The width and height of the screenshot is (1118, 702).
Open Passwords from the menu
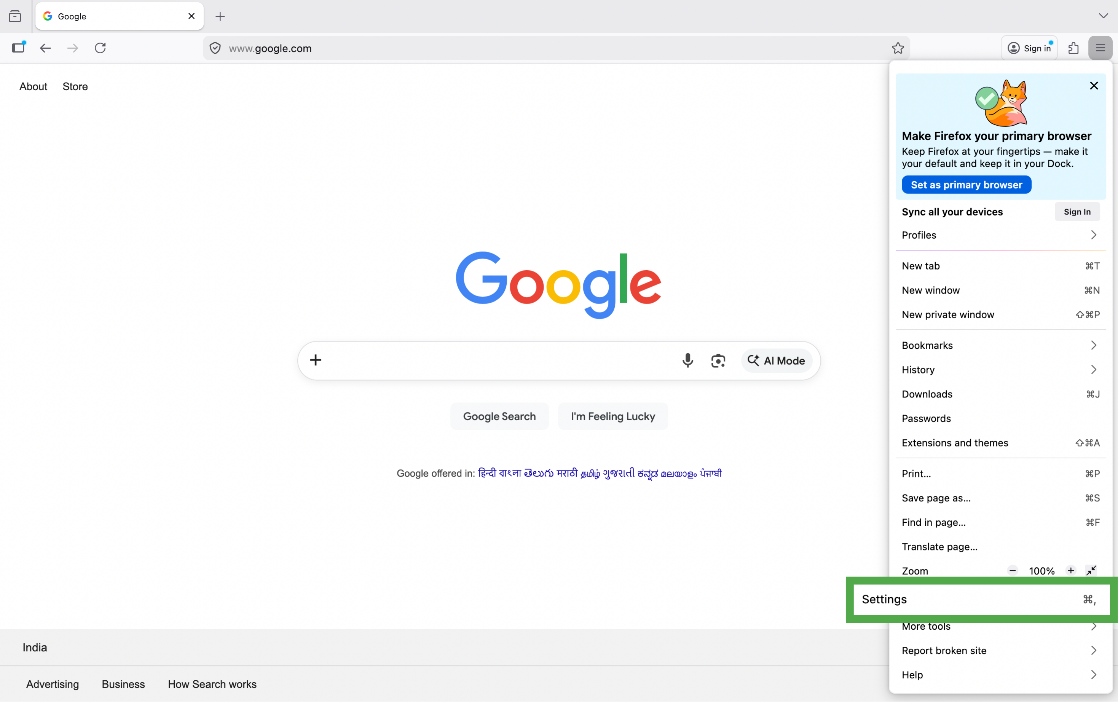point(1001,418)
